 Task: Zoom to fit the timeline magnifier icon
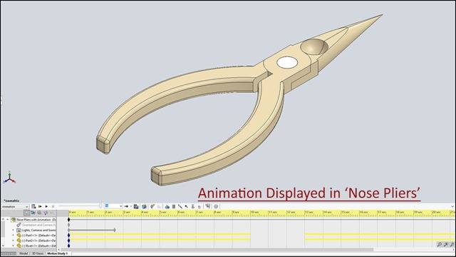pos(440,244)
